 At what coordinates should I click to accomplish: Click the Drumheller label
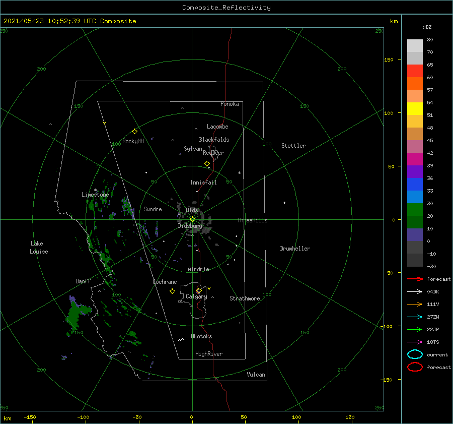[295, 249]
